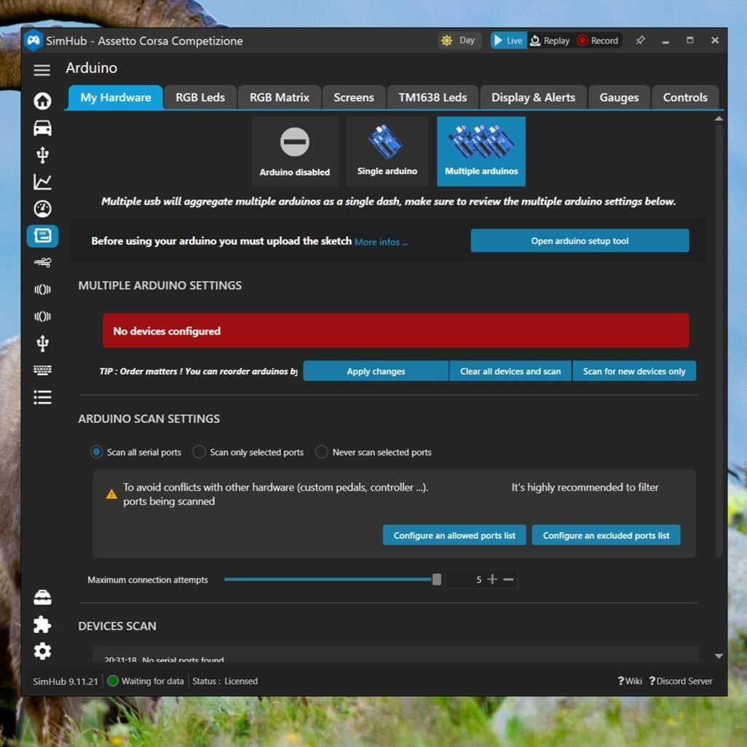This screenshot has width=747, height=747.
Task: Click the connection attempts value field
Action: click(465, 580)
